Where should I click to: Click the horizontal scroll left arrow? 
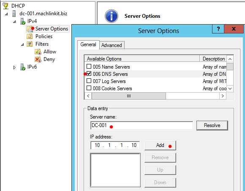click(x=88, y=96)
